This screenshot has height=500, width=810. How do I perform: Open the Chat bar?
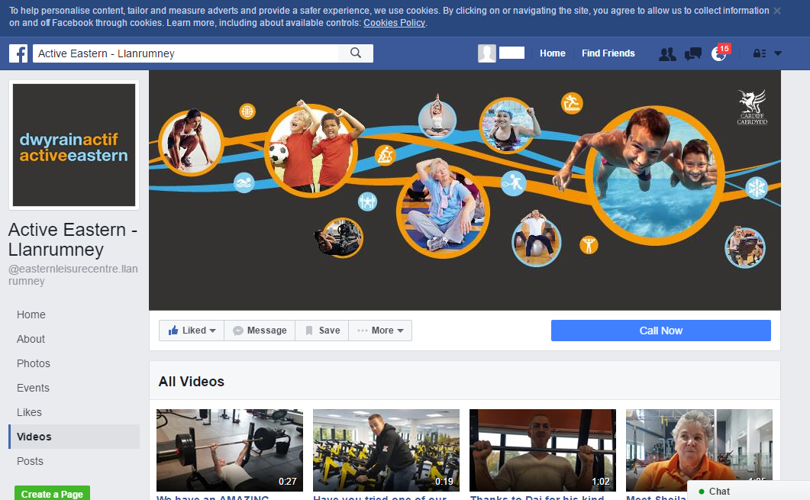(x=748, y=491)
